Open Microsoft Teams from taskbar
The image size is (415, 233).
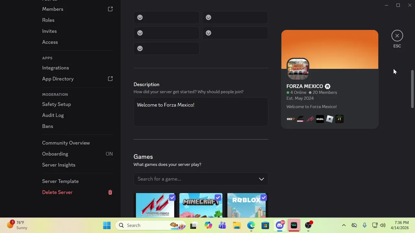[x=222, y=225]
